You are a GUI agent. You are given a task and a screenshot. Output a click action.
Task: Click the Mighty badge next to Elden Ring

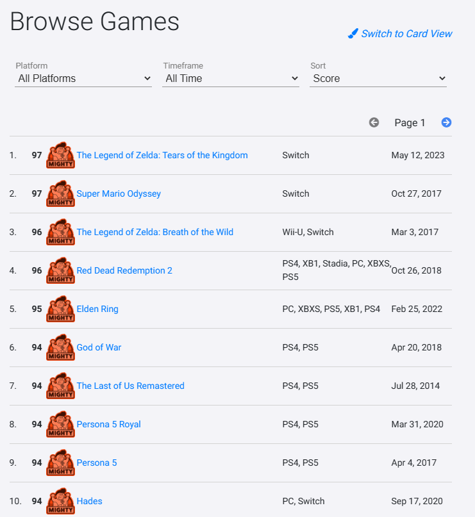[61, 309]
